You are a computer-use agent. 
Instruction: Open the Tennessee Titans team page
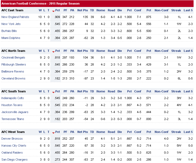pyautogui.click(x=13, y=119)
